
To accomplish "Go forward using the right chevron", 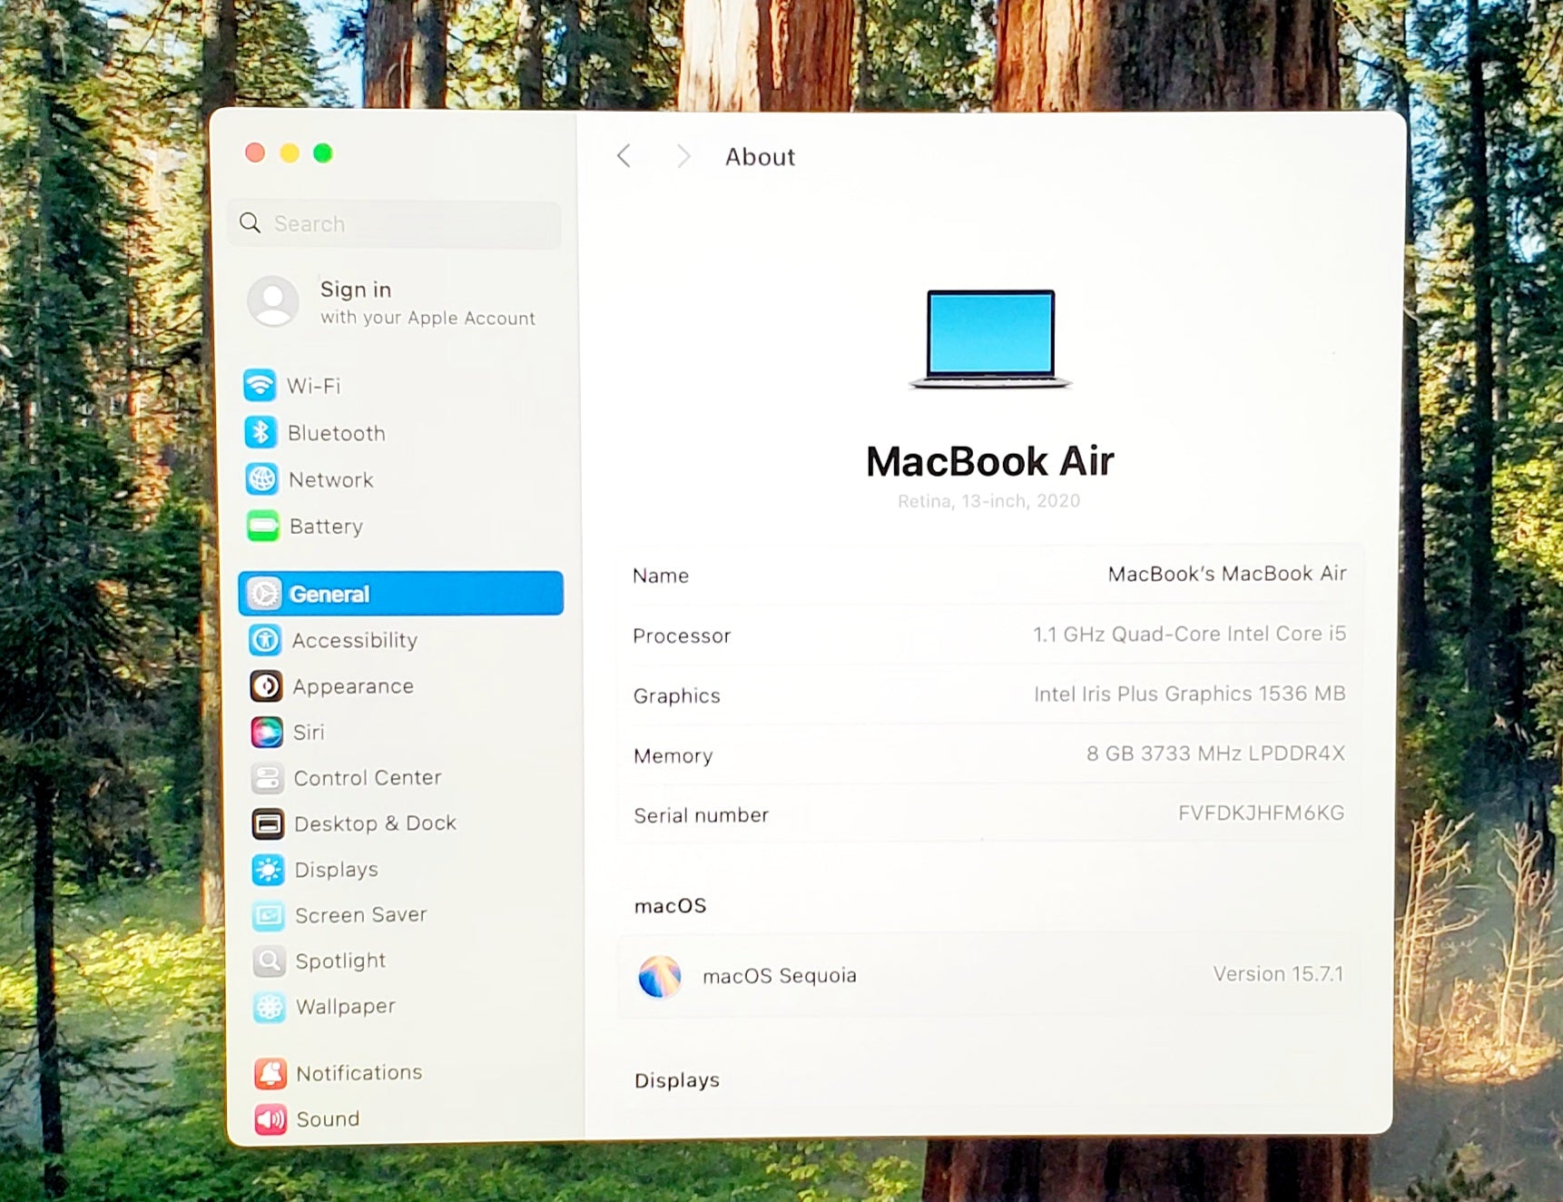I will (x=683, y=156).
